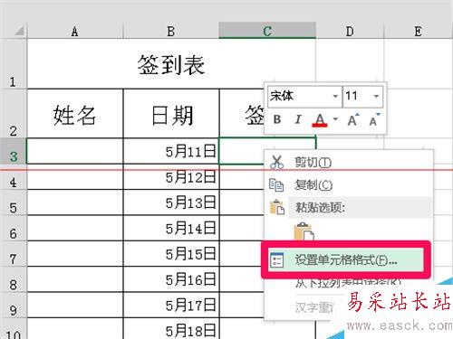Open the font size 11 dropdown
Image resolution: width=453 pixels, height=339 pixels.
pyautogui.click(x=376, y=97)
